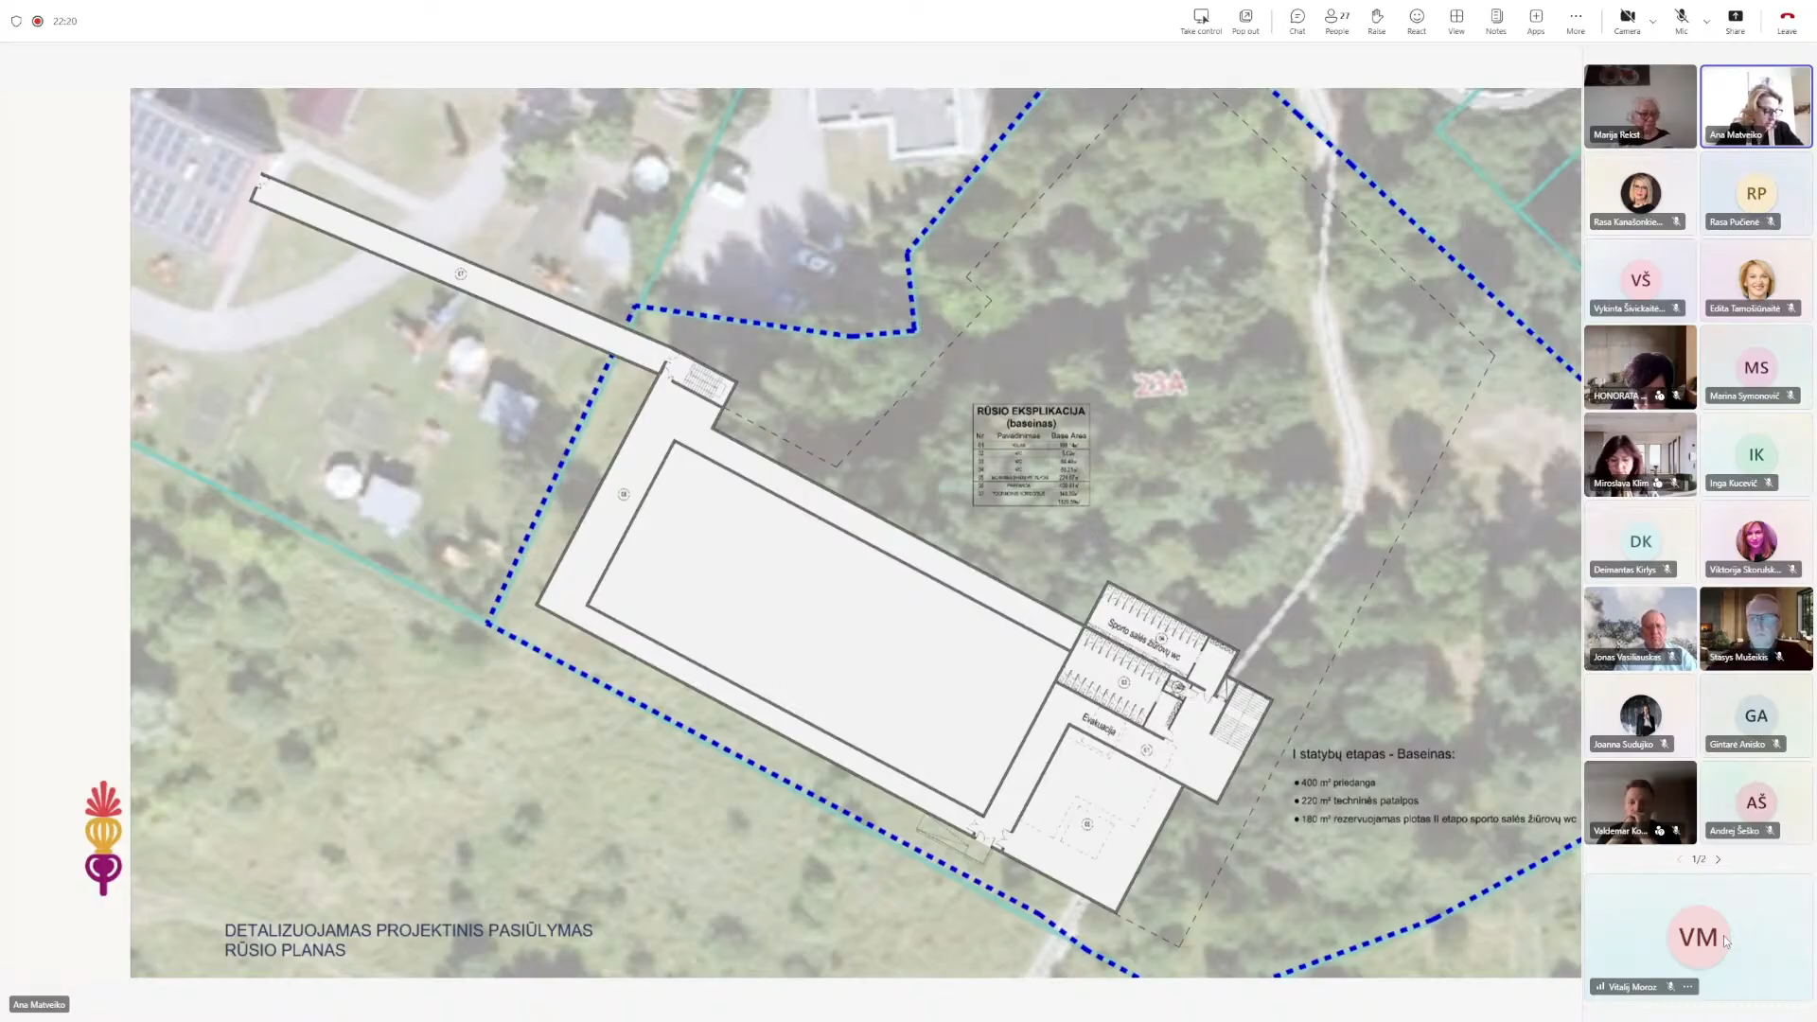Open the More options menu
Viewport: 1817px width, 1022px height.
point(1575,20)
